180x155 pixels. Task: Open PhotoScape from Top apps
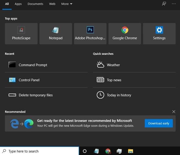pyautogui.click(x=21, y=34)
